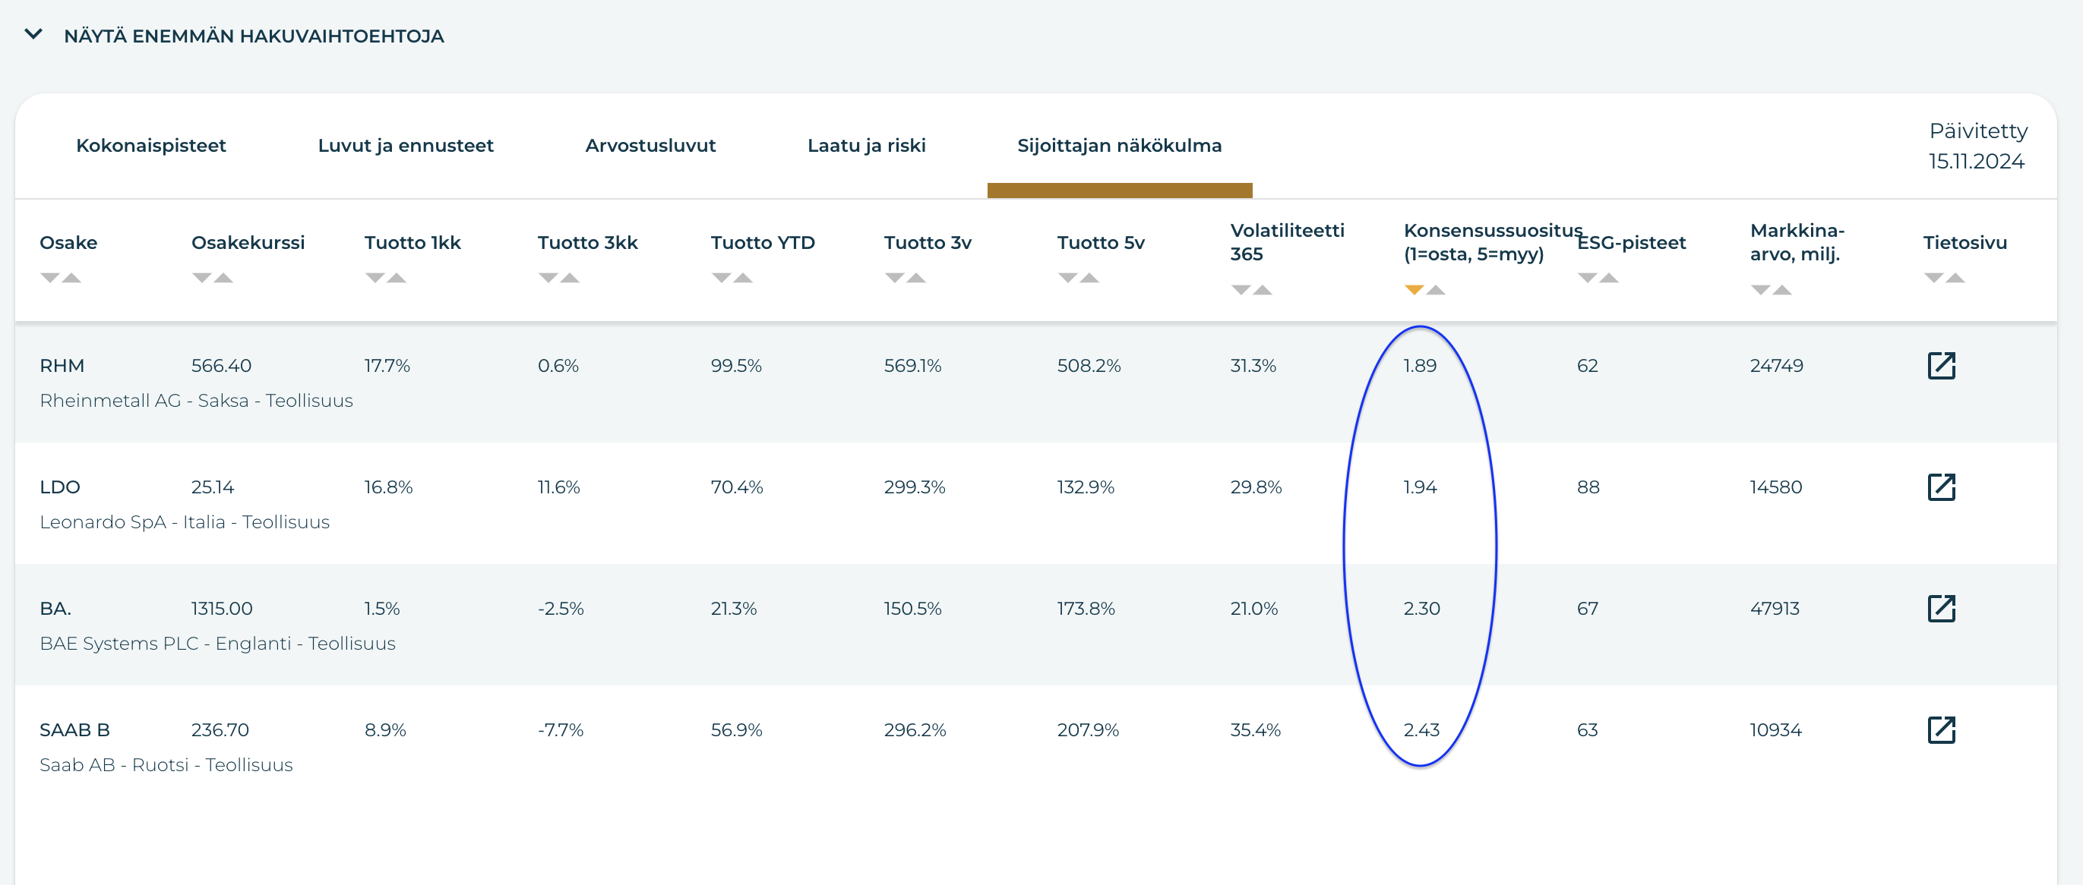Sort ESG-pisteet ascending arrow
2083x885 pixels.
pos(1608,277)
